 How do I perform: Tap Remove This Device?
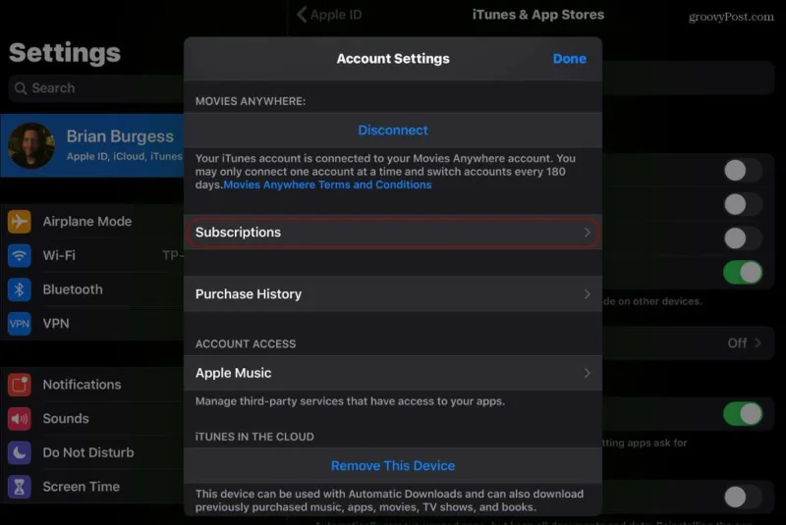click(x=393, y=465)
